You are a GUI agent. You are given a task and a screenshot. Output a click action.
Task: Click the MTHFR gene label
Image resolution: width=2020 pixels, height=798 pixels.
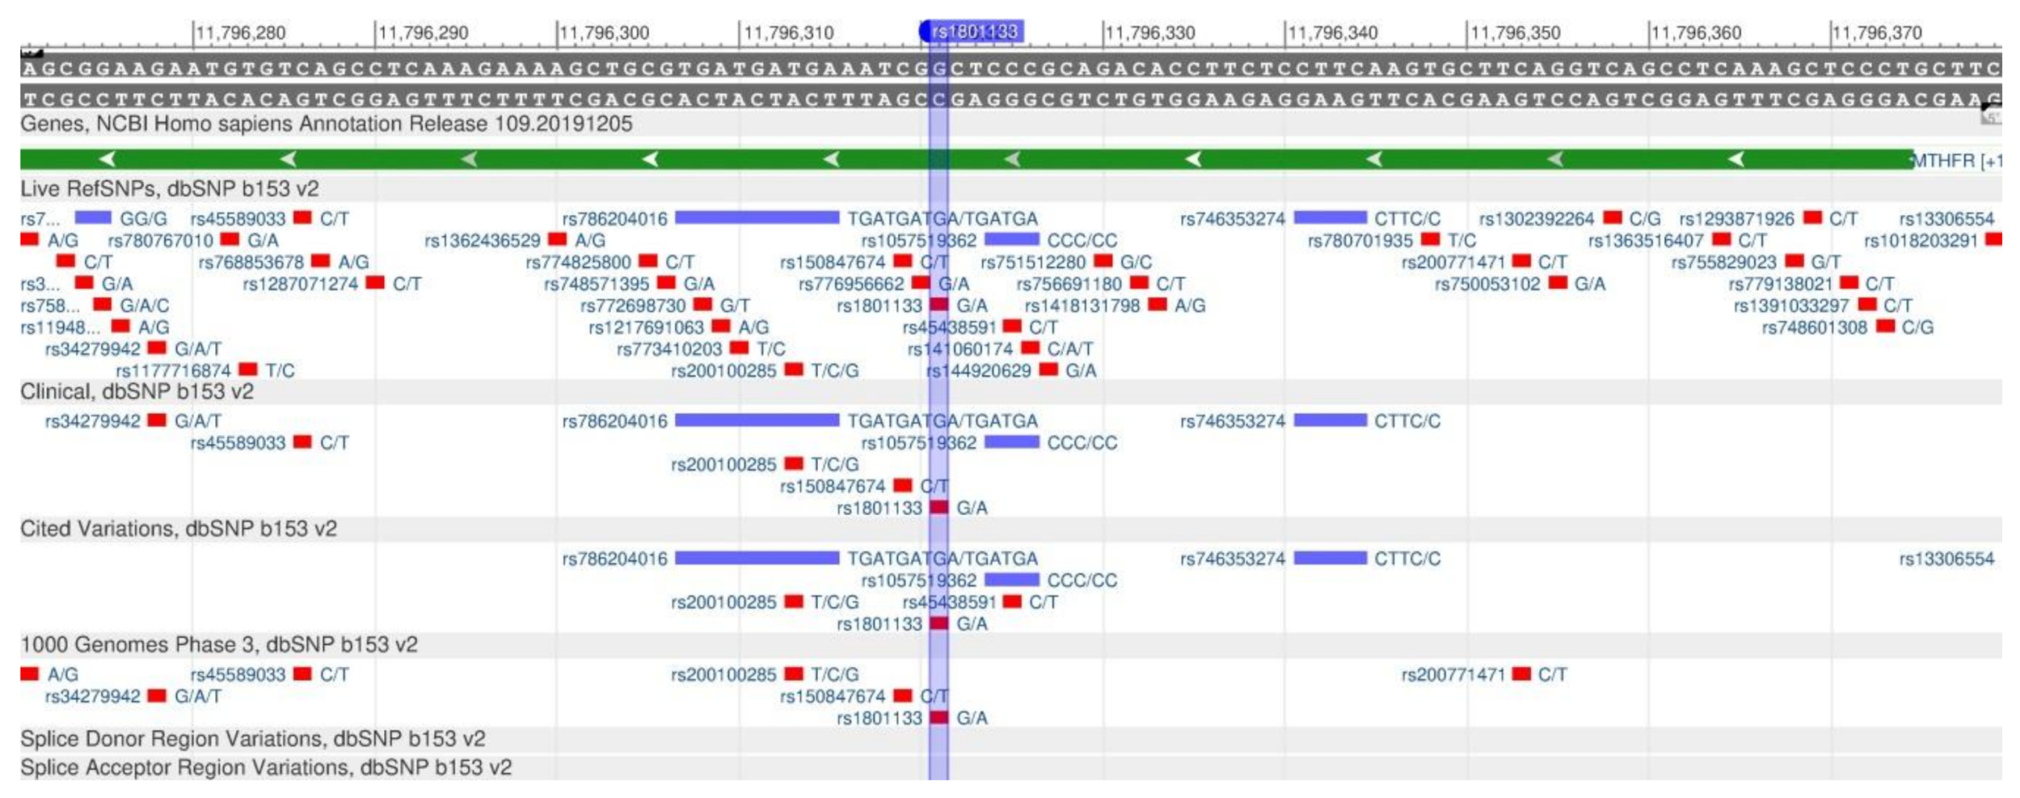1955,161
